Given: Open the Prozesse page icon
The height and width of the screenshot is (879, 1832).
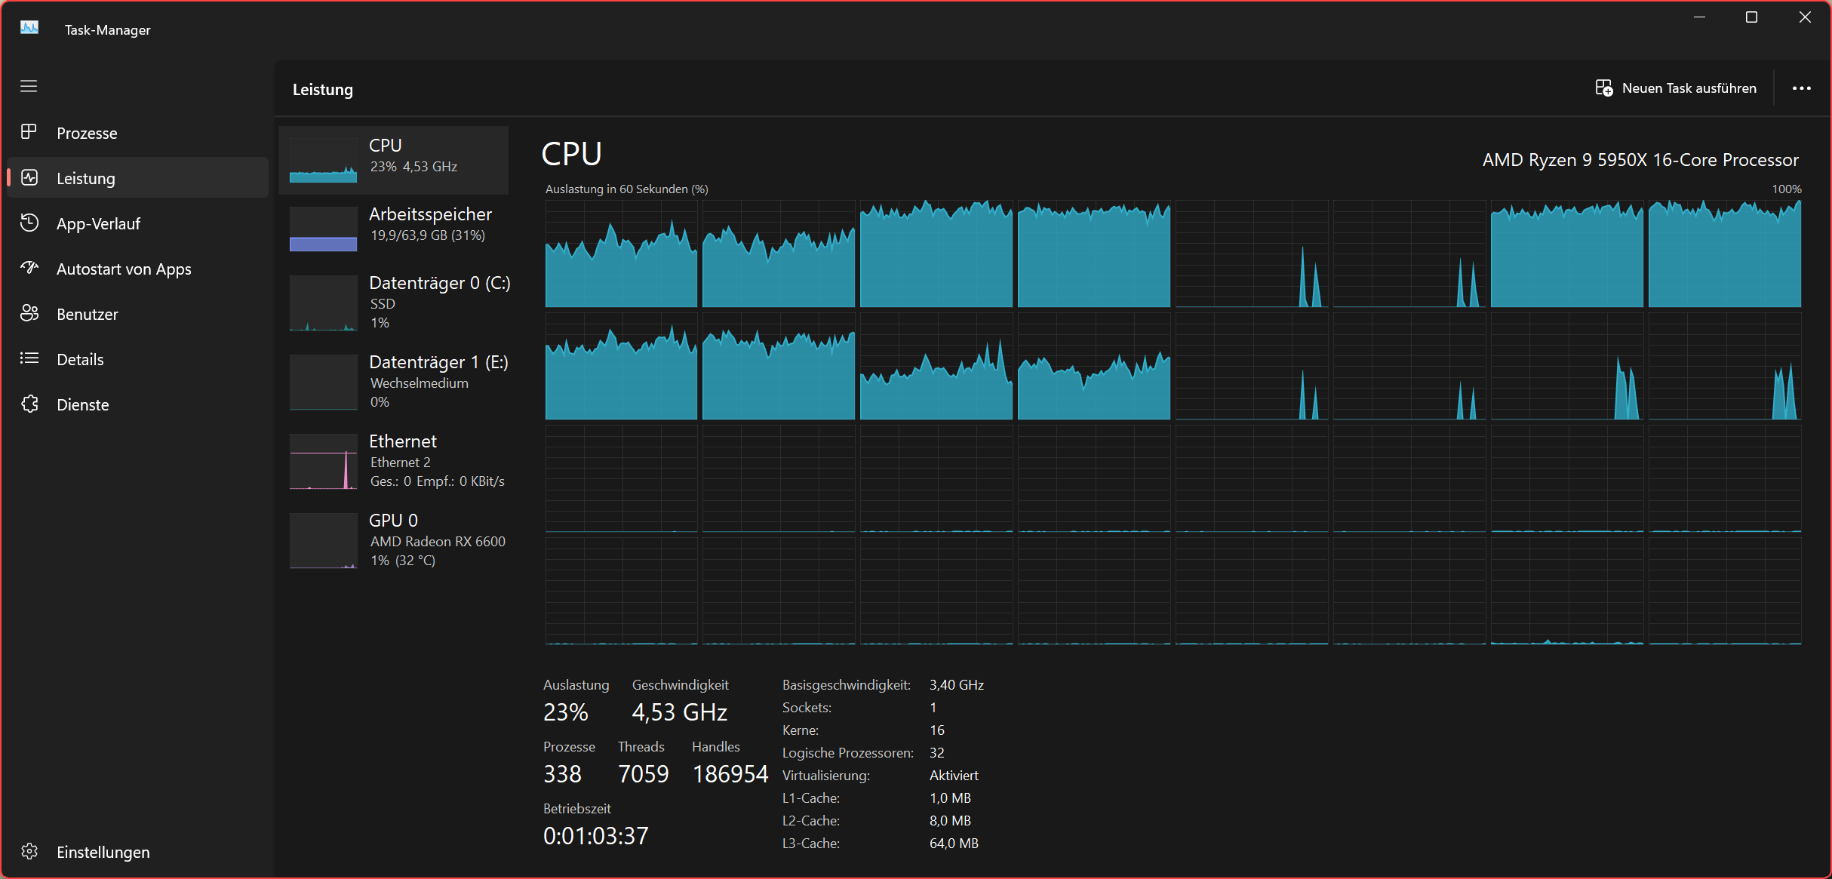Looking at the screenshot, I should pyautogui.click(x=29, y=132).
